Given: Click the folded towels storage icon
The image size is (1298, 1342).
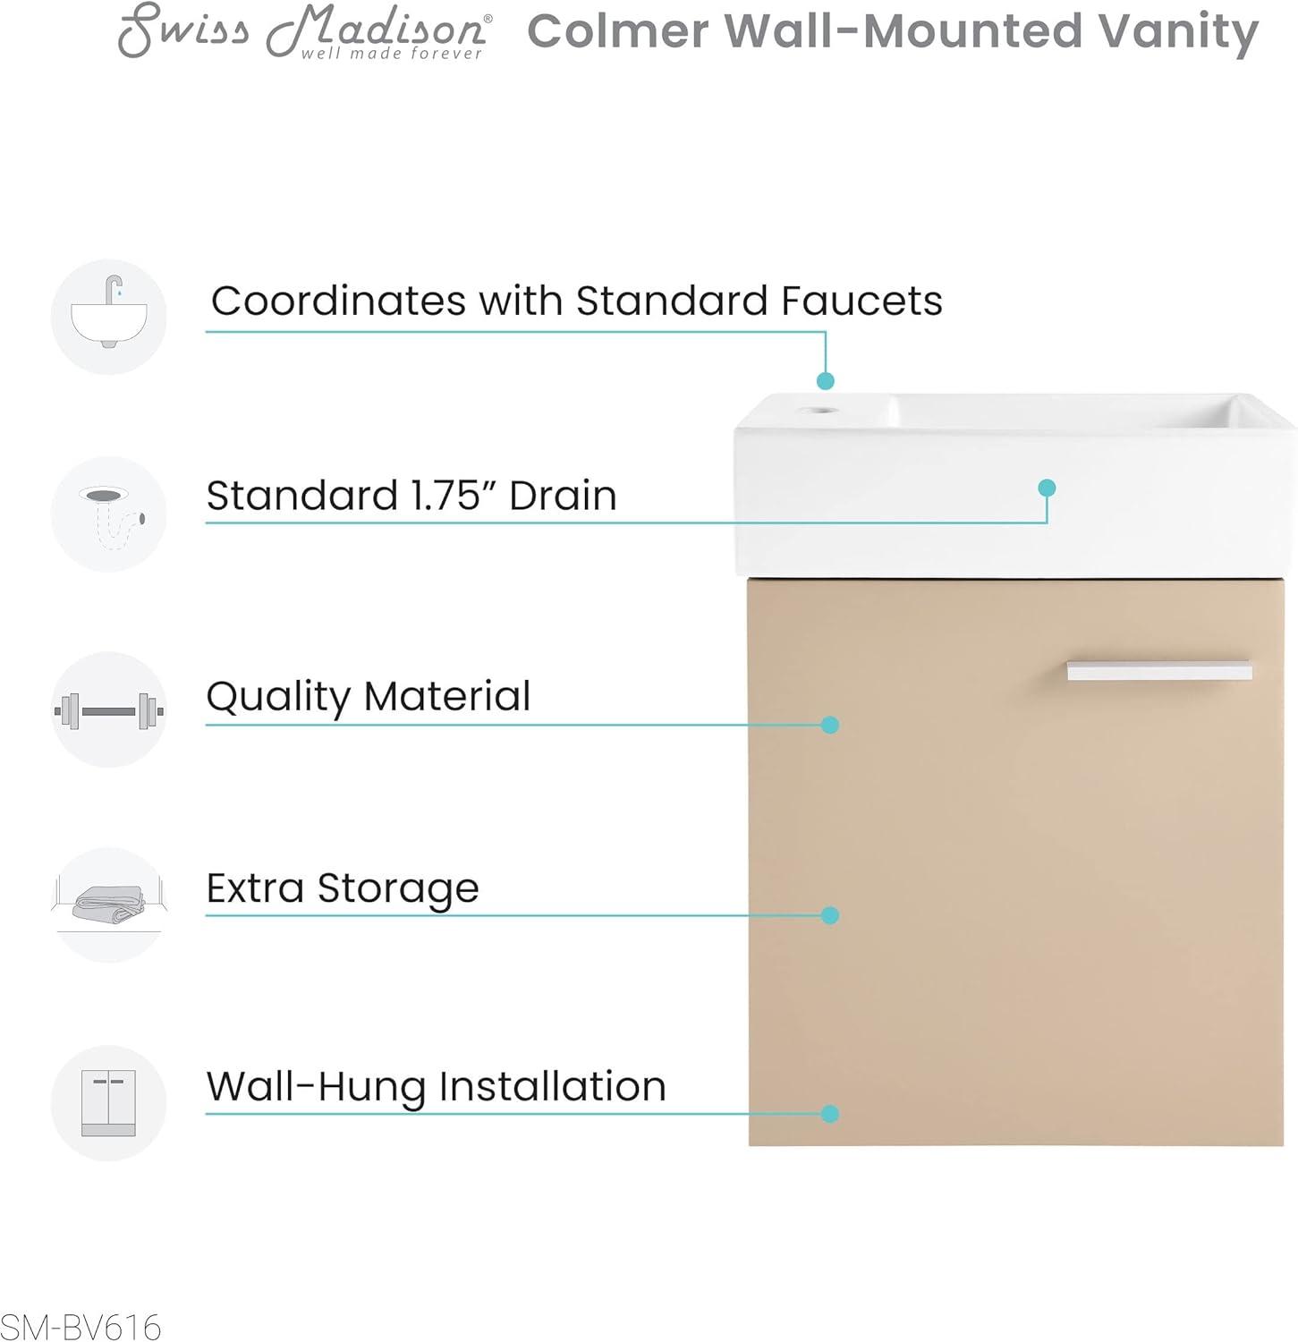Looking at the screenshot, I should pyautogui.click(x=109, y=905).
